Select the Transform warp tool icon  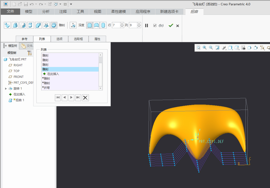tap(7, 25)
